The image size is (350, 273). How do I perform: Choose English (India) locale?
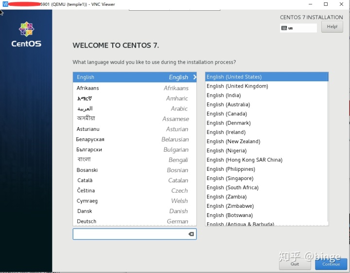266,95
